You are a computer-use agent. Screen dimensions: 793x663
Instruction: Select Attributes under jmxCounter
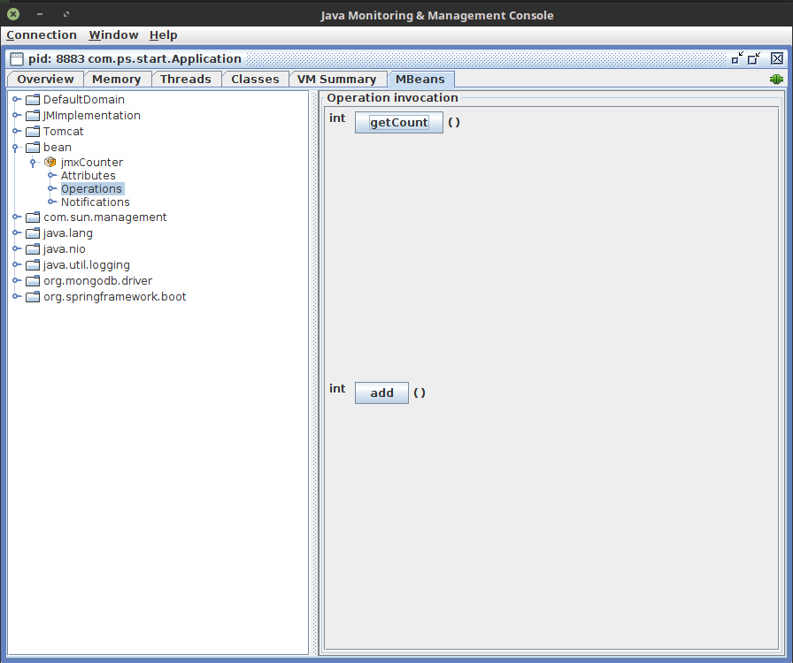point(88,176)
